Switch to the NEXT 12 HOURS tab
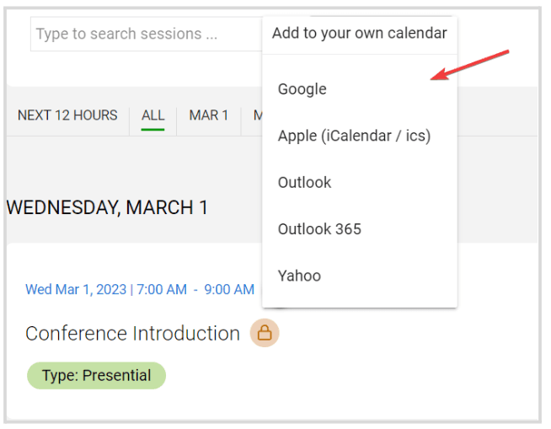This screenshot has height=429, width=551. tap(67, 115)
